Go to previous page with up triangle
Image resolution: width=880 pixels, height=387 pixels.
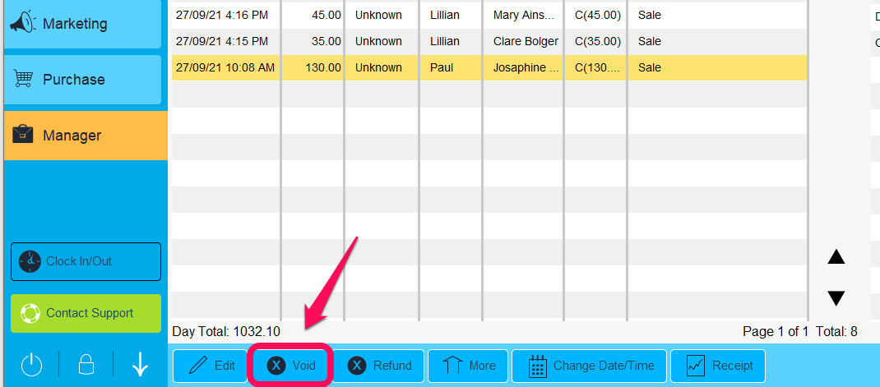pyautogui.click(x=836, y=257)
